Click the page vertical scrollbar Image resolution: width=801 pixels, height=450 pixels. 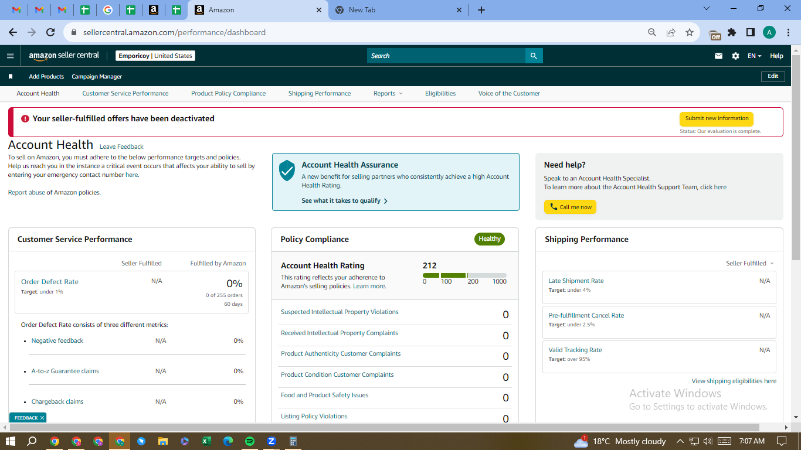point(796,157)
